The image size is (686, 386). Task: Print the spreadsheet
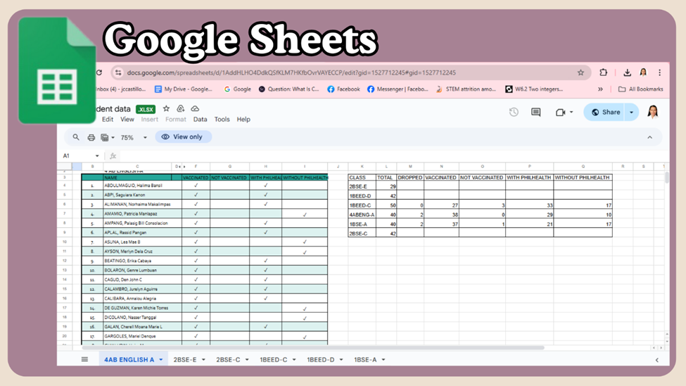coord(91,137)
